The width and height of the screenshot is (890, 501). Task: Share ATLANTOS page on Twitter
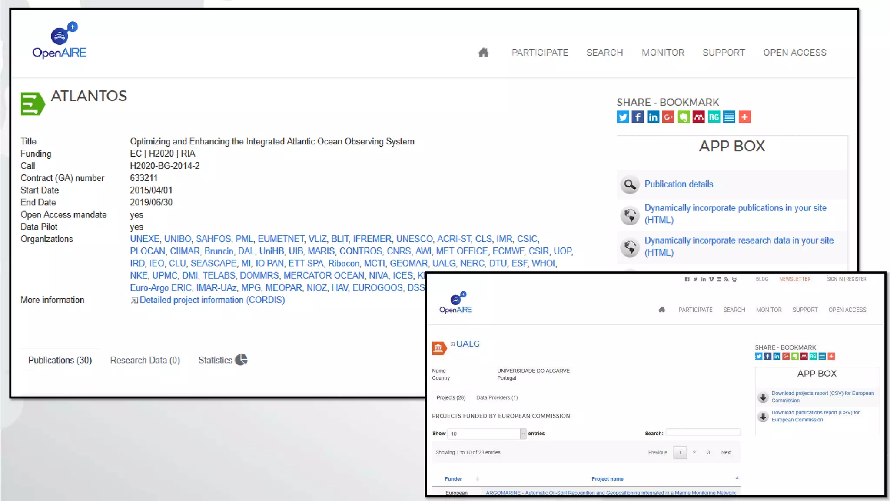[623, 117]
